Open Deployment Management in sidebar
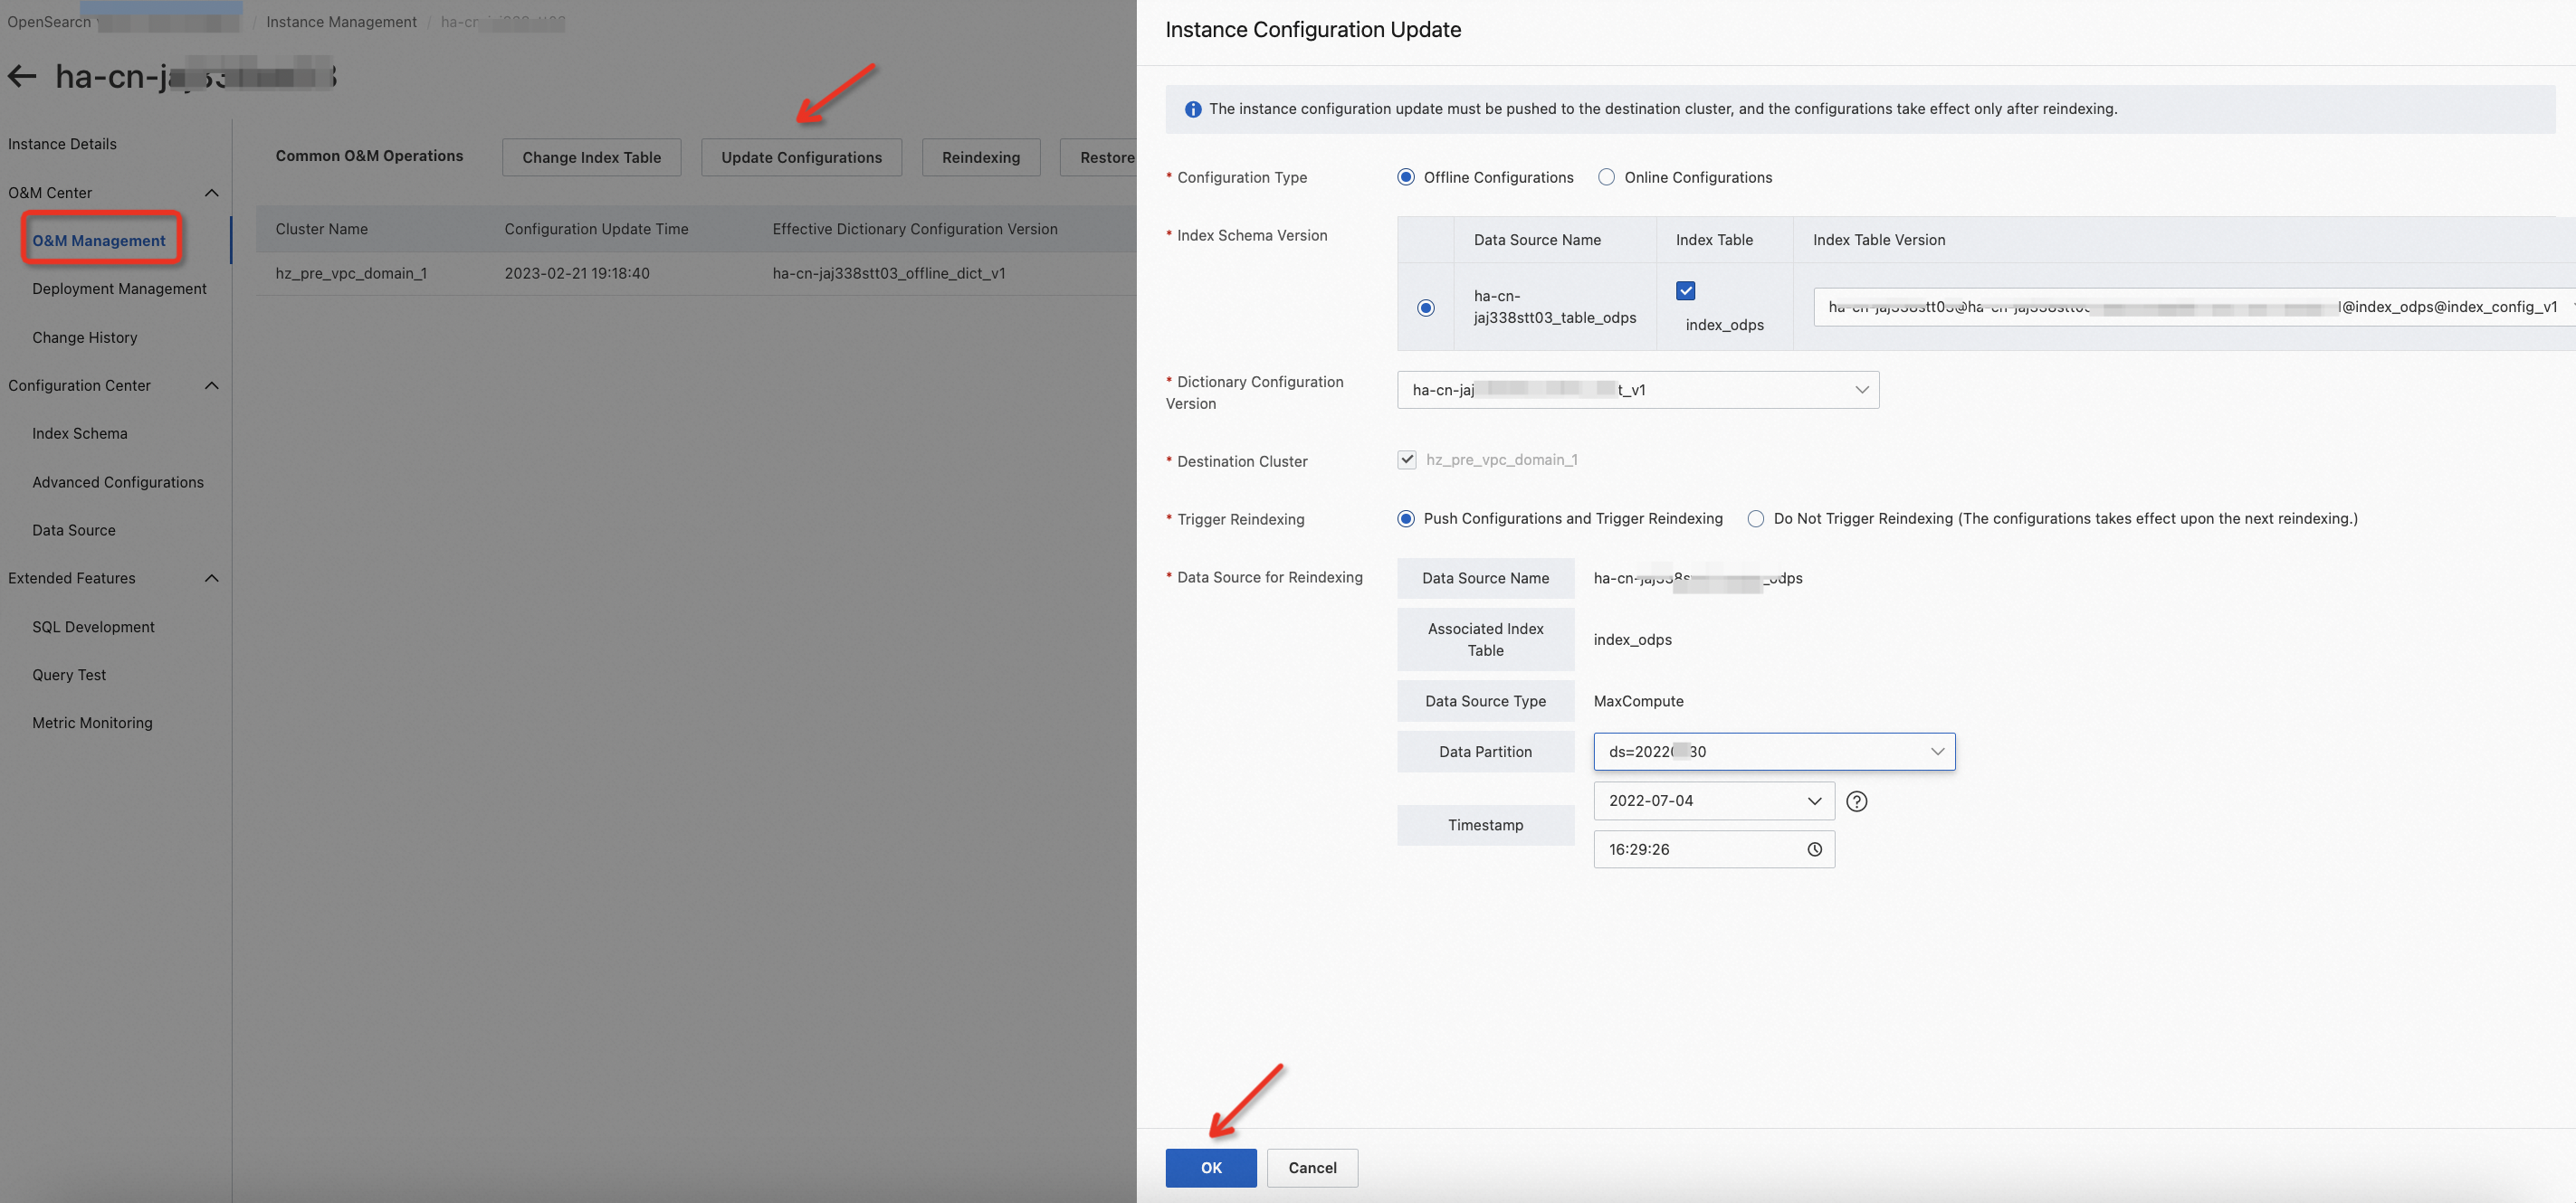 tap(119, 289)
